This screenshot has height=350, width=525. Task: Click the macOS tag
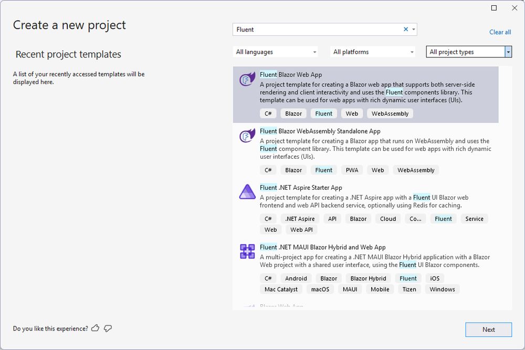pyautogui.click(x=320, y=290)
